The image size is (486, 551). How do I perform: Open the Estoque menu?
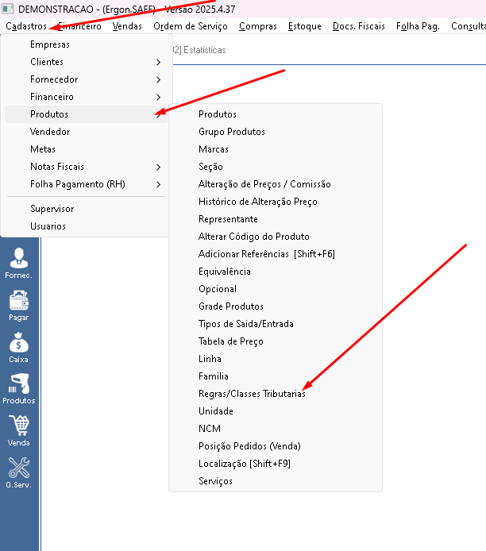pos(305,26)
